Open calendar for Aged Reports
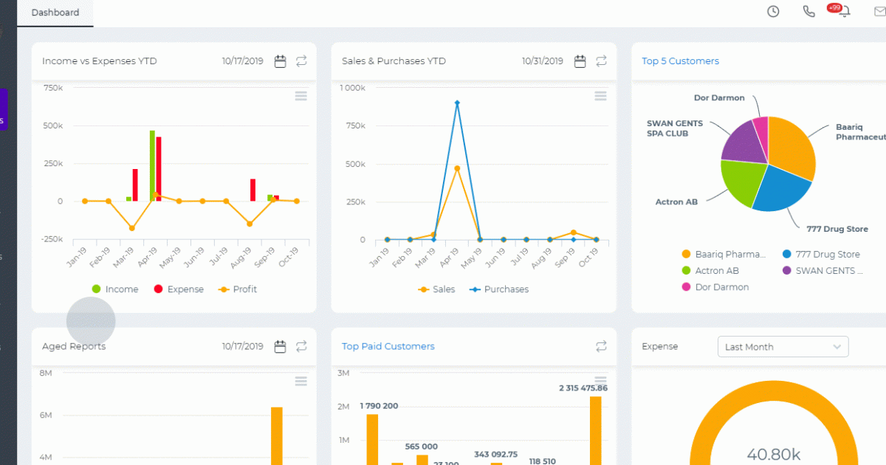Image resolution: width=886 pixels, height=465 pixels. coord(281,346)
